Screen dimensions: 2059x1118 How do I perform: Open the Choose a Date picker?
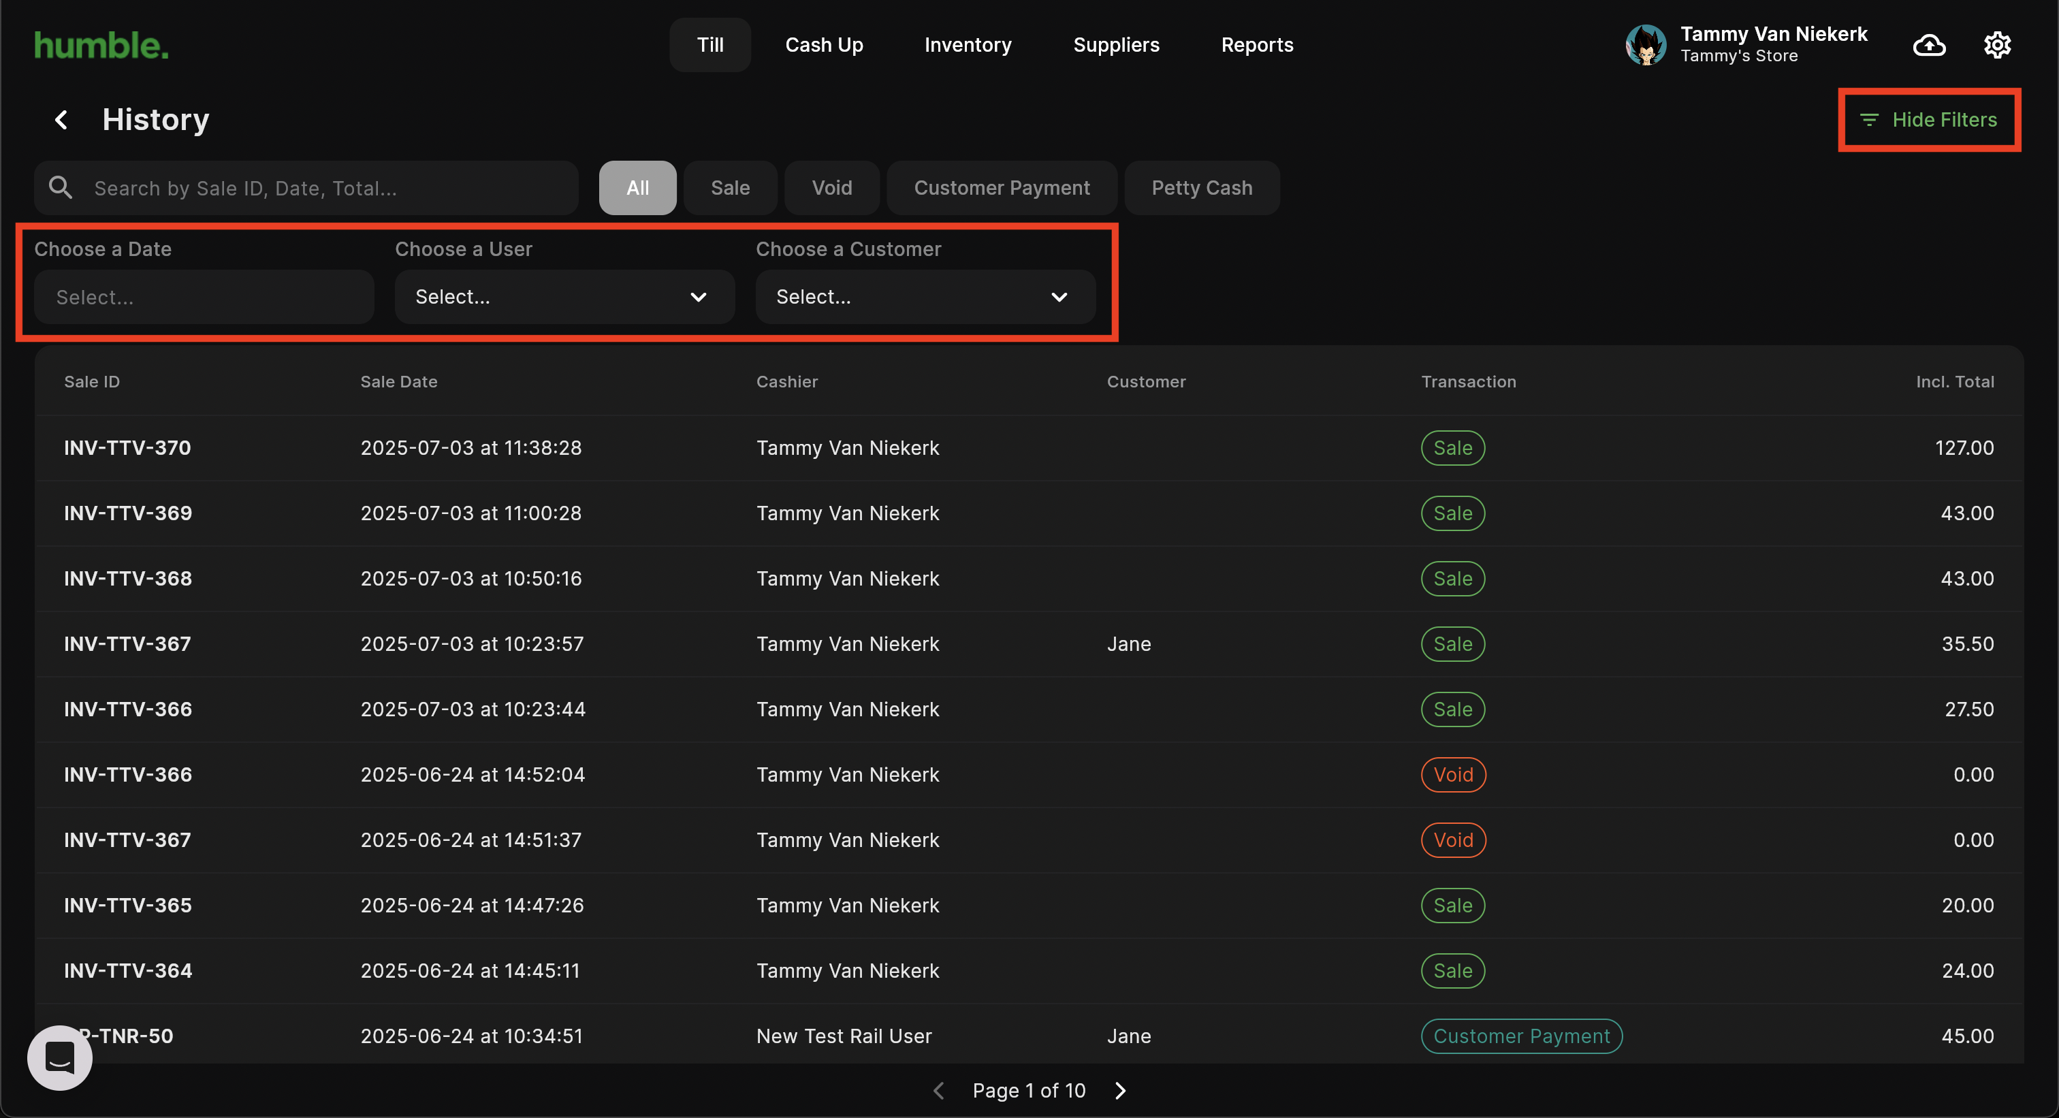coord(204,296)
